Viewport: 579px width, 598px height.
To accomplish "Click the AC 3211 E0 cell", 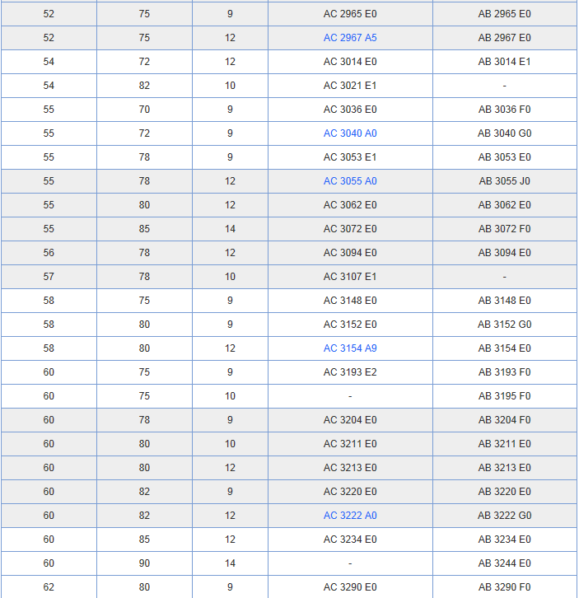I will 350,444.
